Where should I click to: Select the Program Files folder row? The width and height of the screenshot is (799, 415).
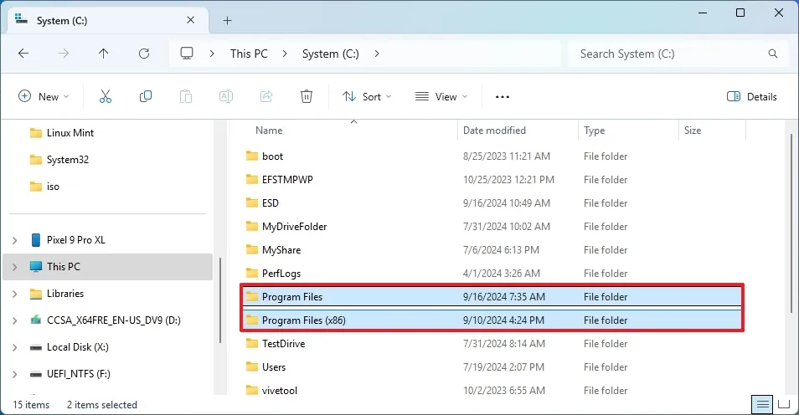492,296
